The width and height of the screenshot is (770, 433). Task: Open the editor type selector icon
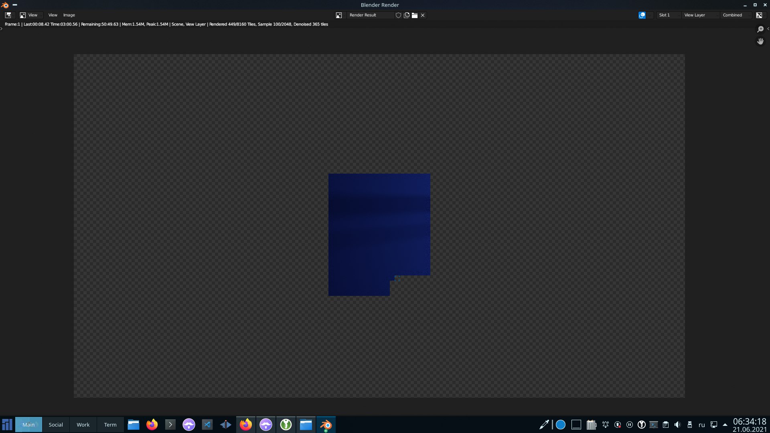click(x=10, y=15)
